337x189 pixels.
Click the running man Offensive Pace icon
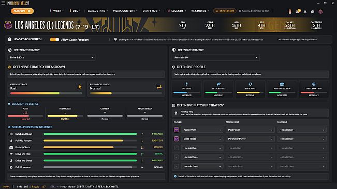(x=80, y=87)
